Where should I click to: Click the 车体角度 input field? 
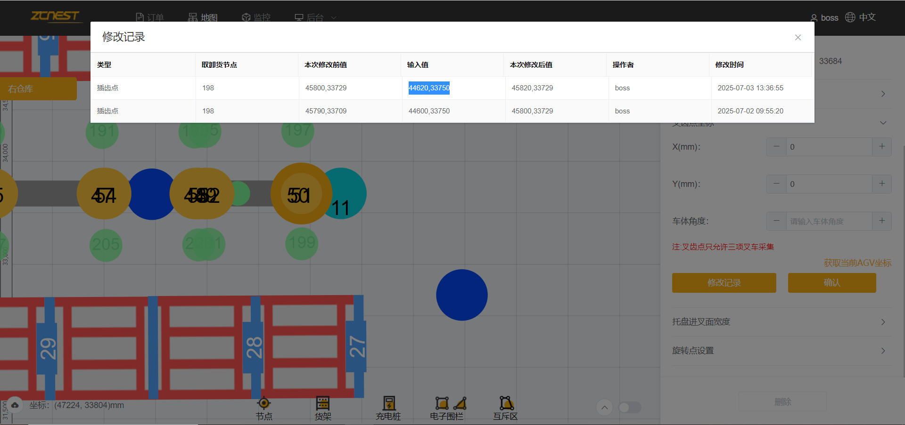828,221
